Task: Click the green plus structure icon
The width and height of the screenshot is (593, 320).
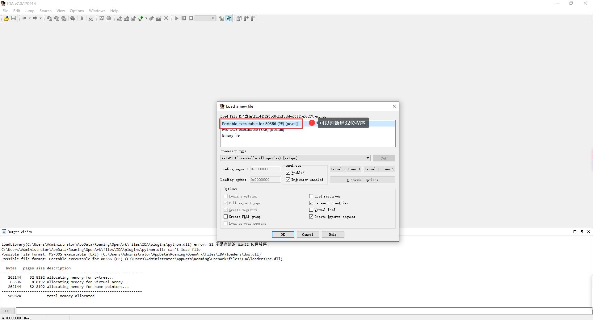Action: coord(141,18)
